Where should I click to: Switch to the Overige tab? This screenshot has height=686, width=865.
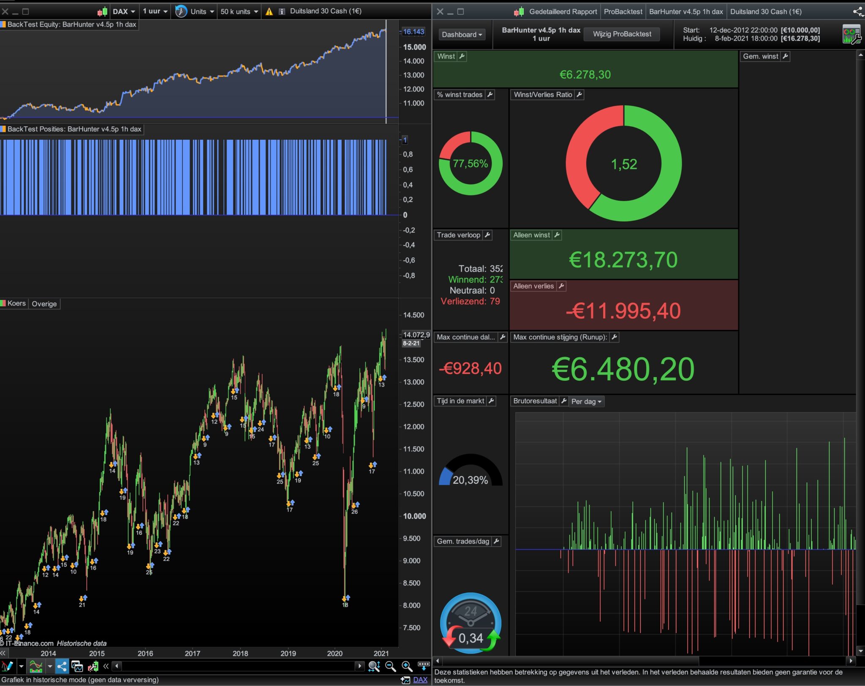pos(44,304)
